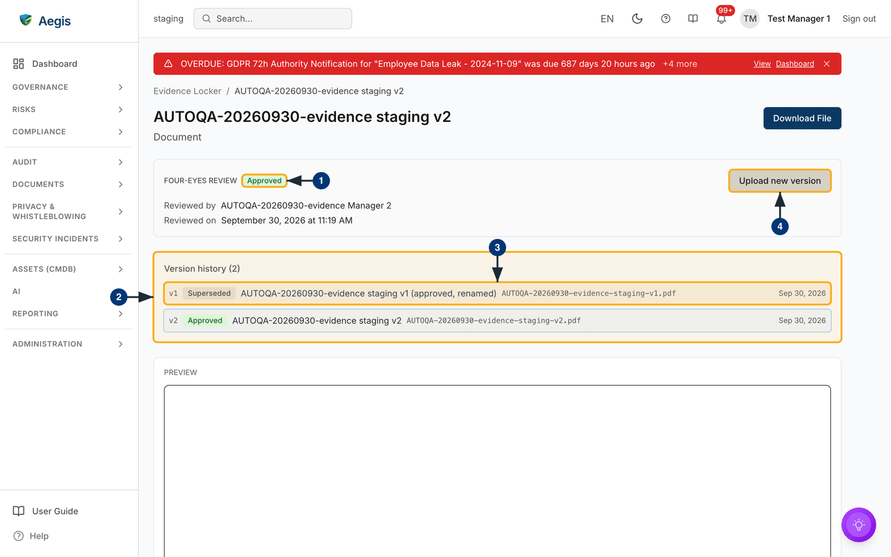Click the Approved badge in v2 row
Screen dimensions: 891x557
205,321
